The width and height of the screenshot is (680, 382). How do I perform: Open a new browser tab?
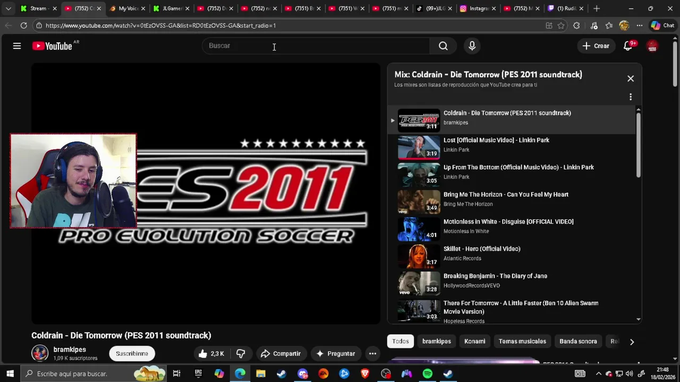(x=597, y=8)
